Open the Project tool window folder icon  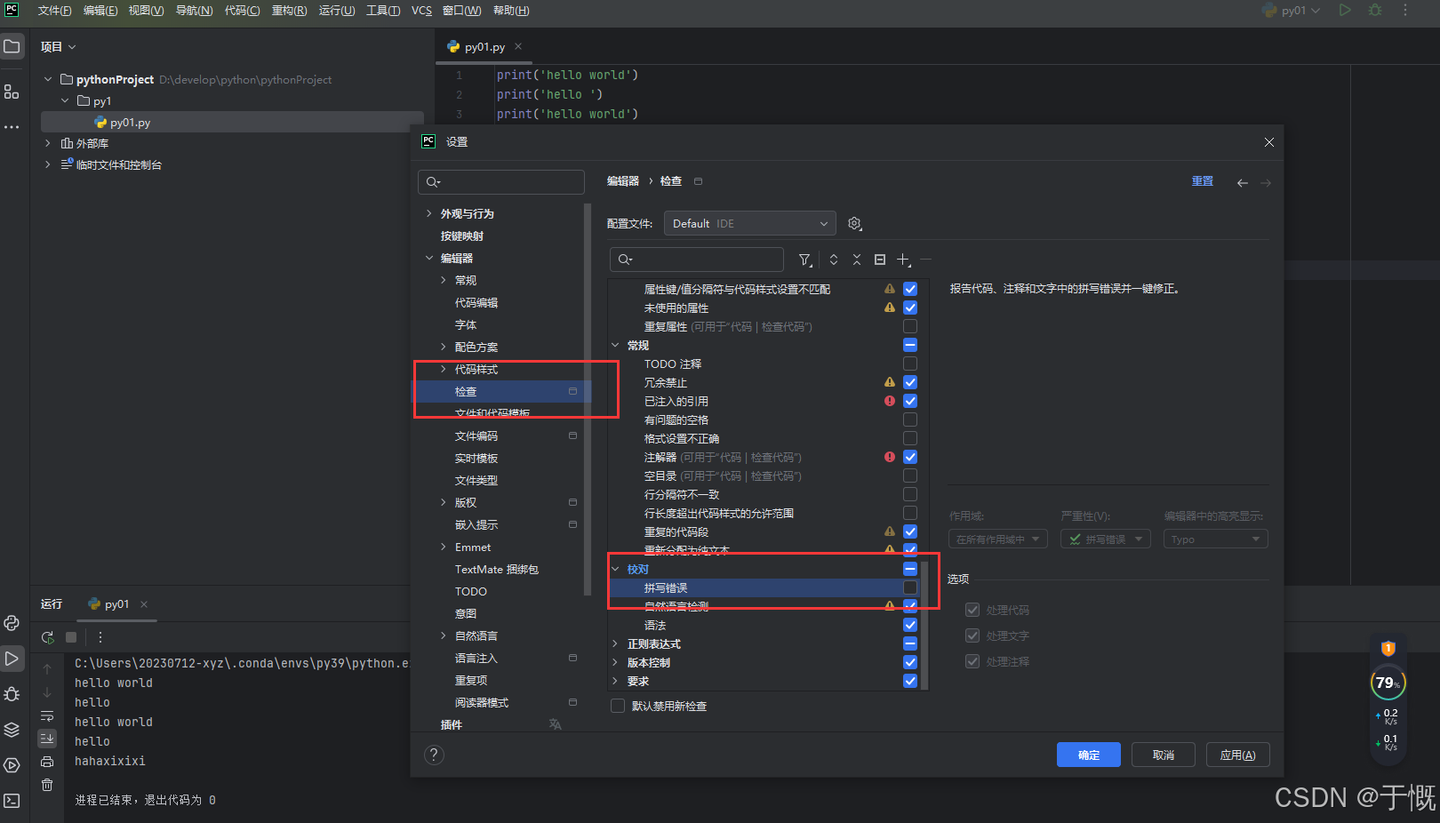pyautogui.click(x=12, y=46)
